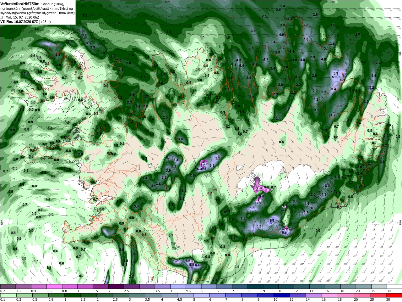Select the lightest green first swatch of the rain legend
This screenshot has height=302, width=402.
8,295
